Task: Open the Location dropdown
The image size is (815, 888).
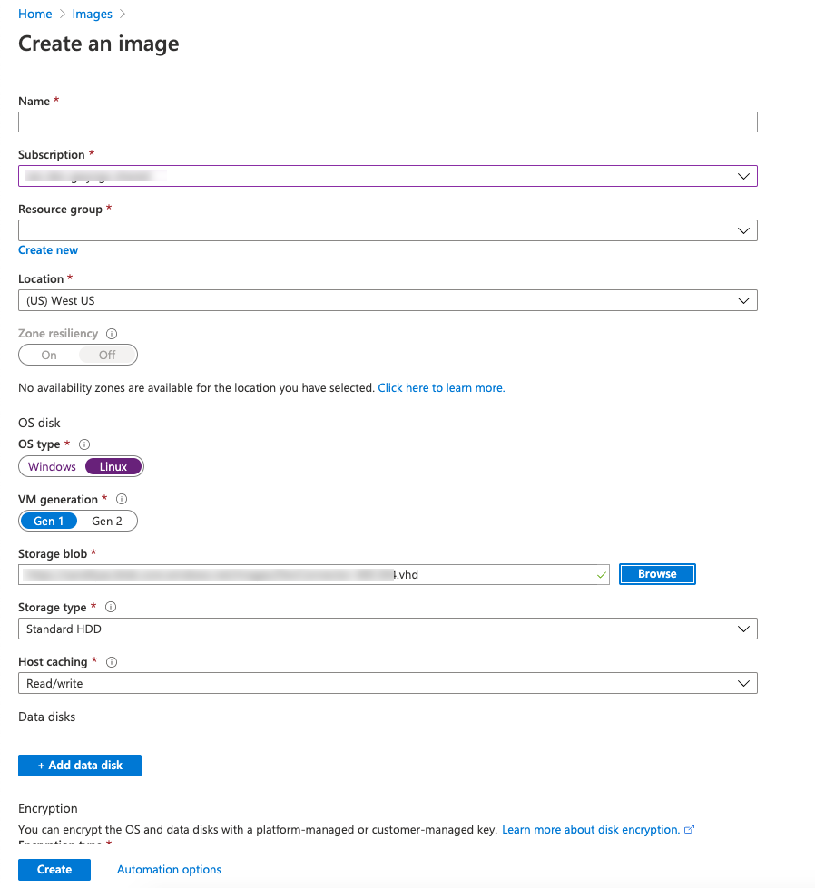Action: [x=388, y=300]
